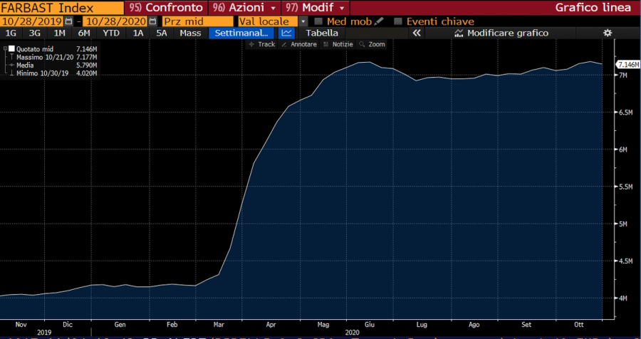The image size is (641, 339).
Task: Select the YTD time range tab
Action: point(111,33)
